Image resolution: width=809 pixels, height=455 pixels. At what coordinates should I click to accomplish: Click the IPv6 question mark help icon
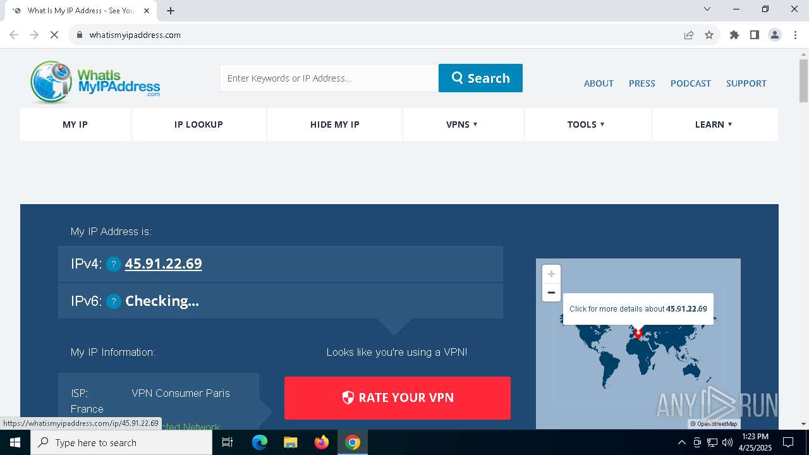113,301
